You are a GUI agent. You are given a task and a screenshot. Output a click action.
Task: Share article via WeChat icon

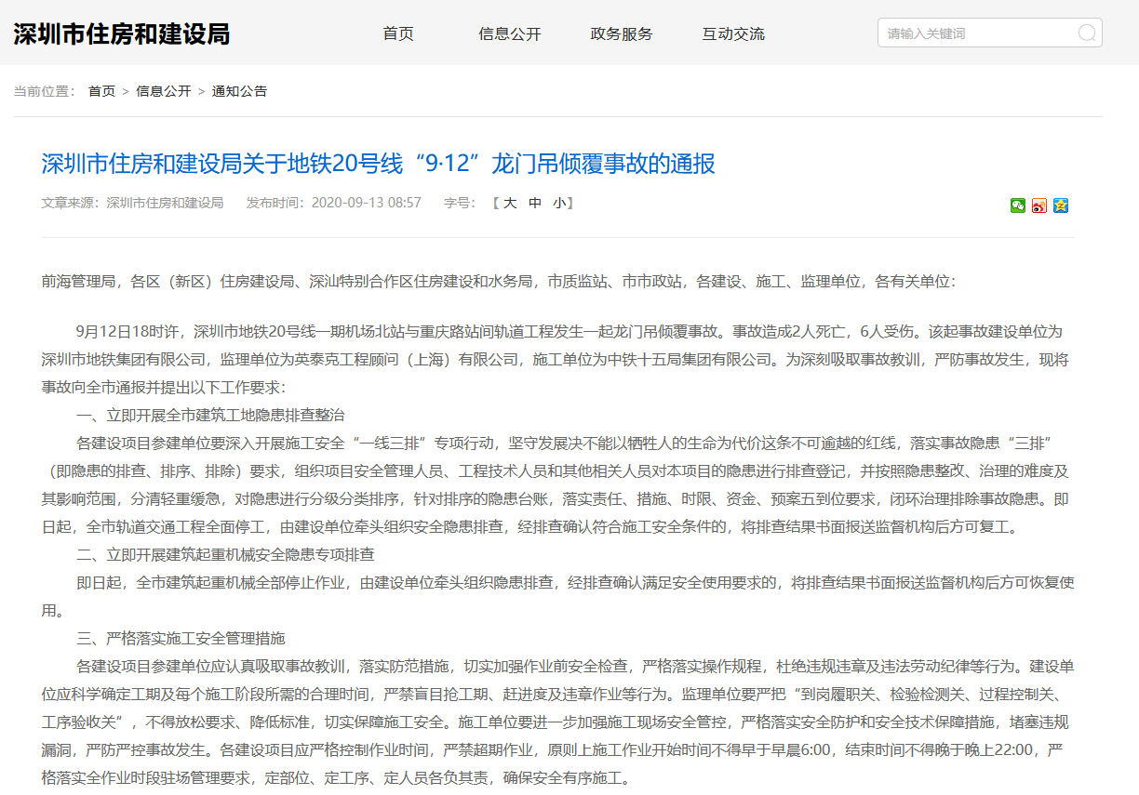pos(1018,205)
